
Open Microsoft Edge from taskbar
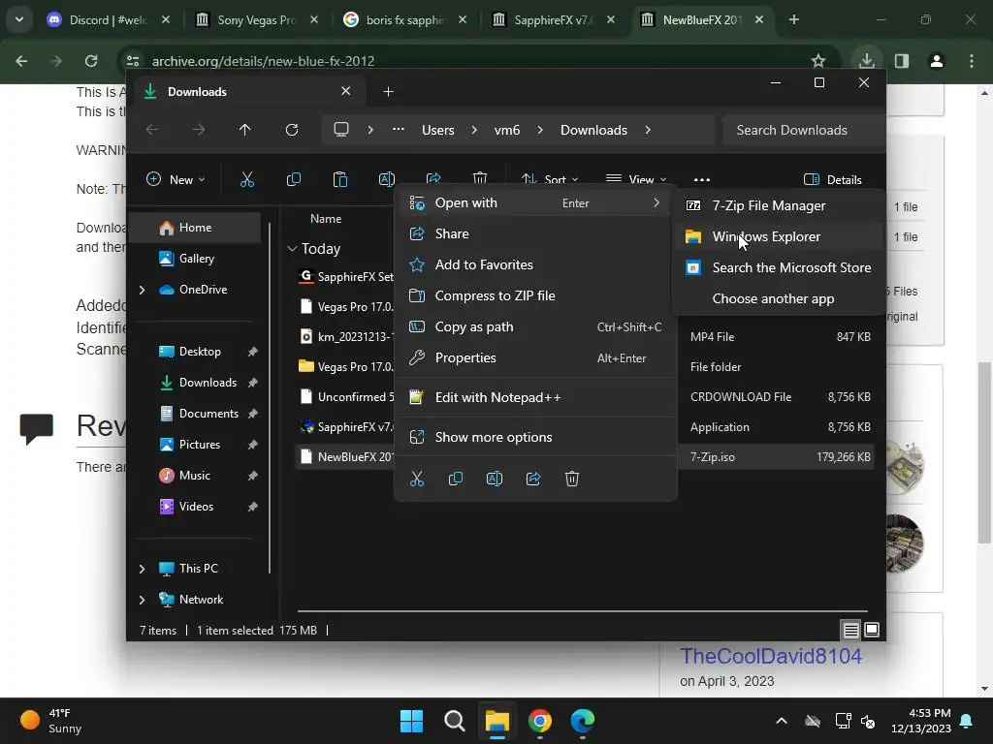click(x=583, y=721)
